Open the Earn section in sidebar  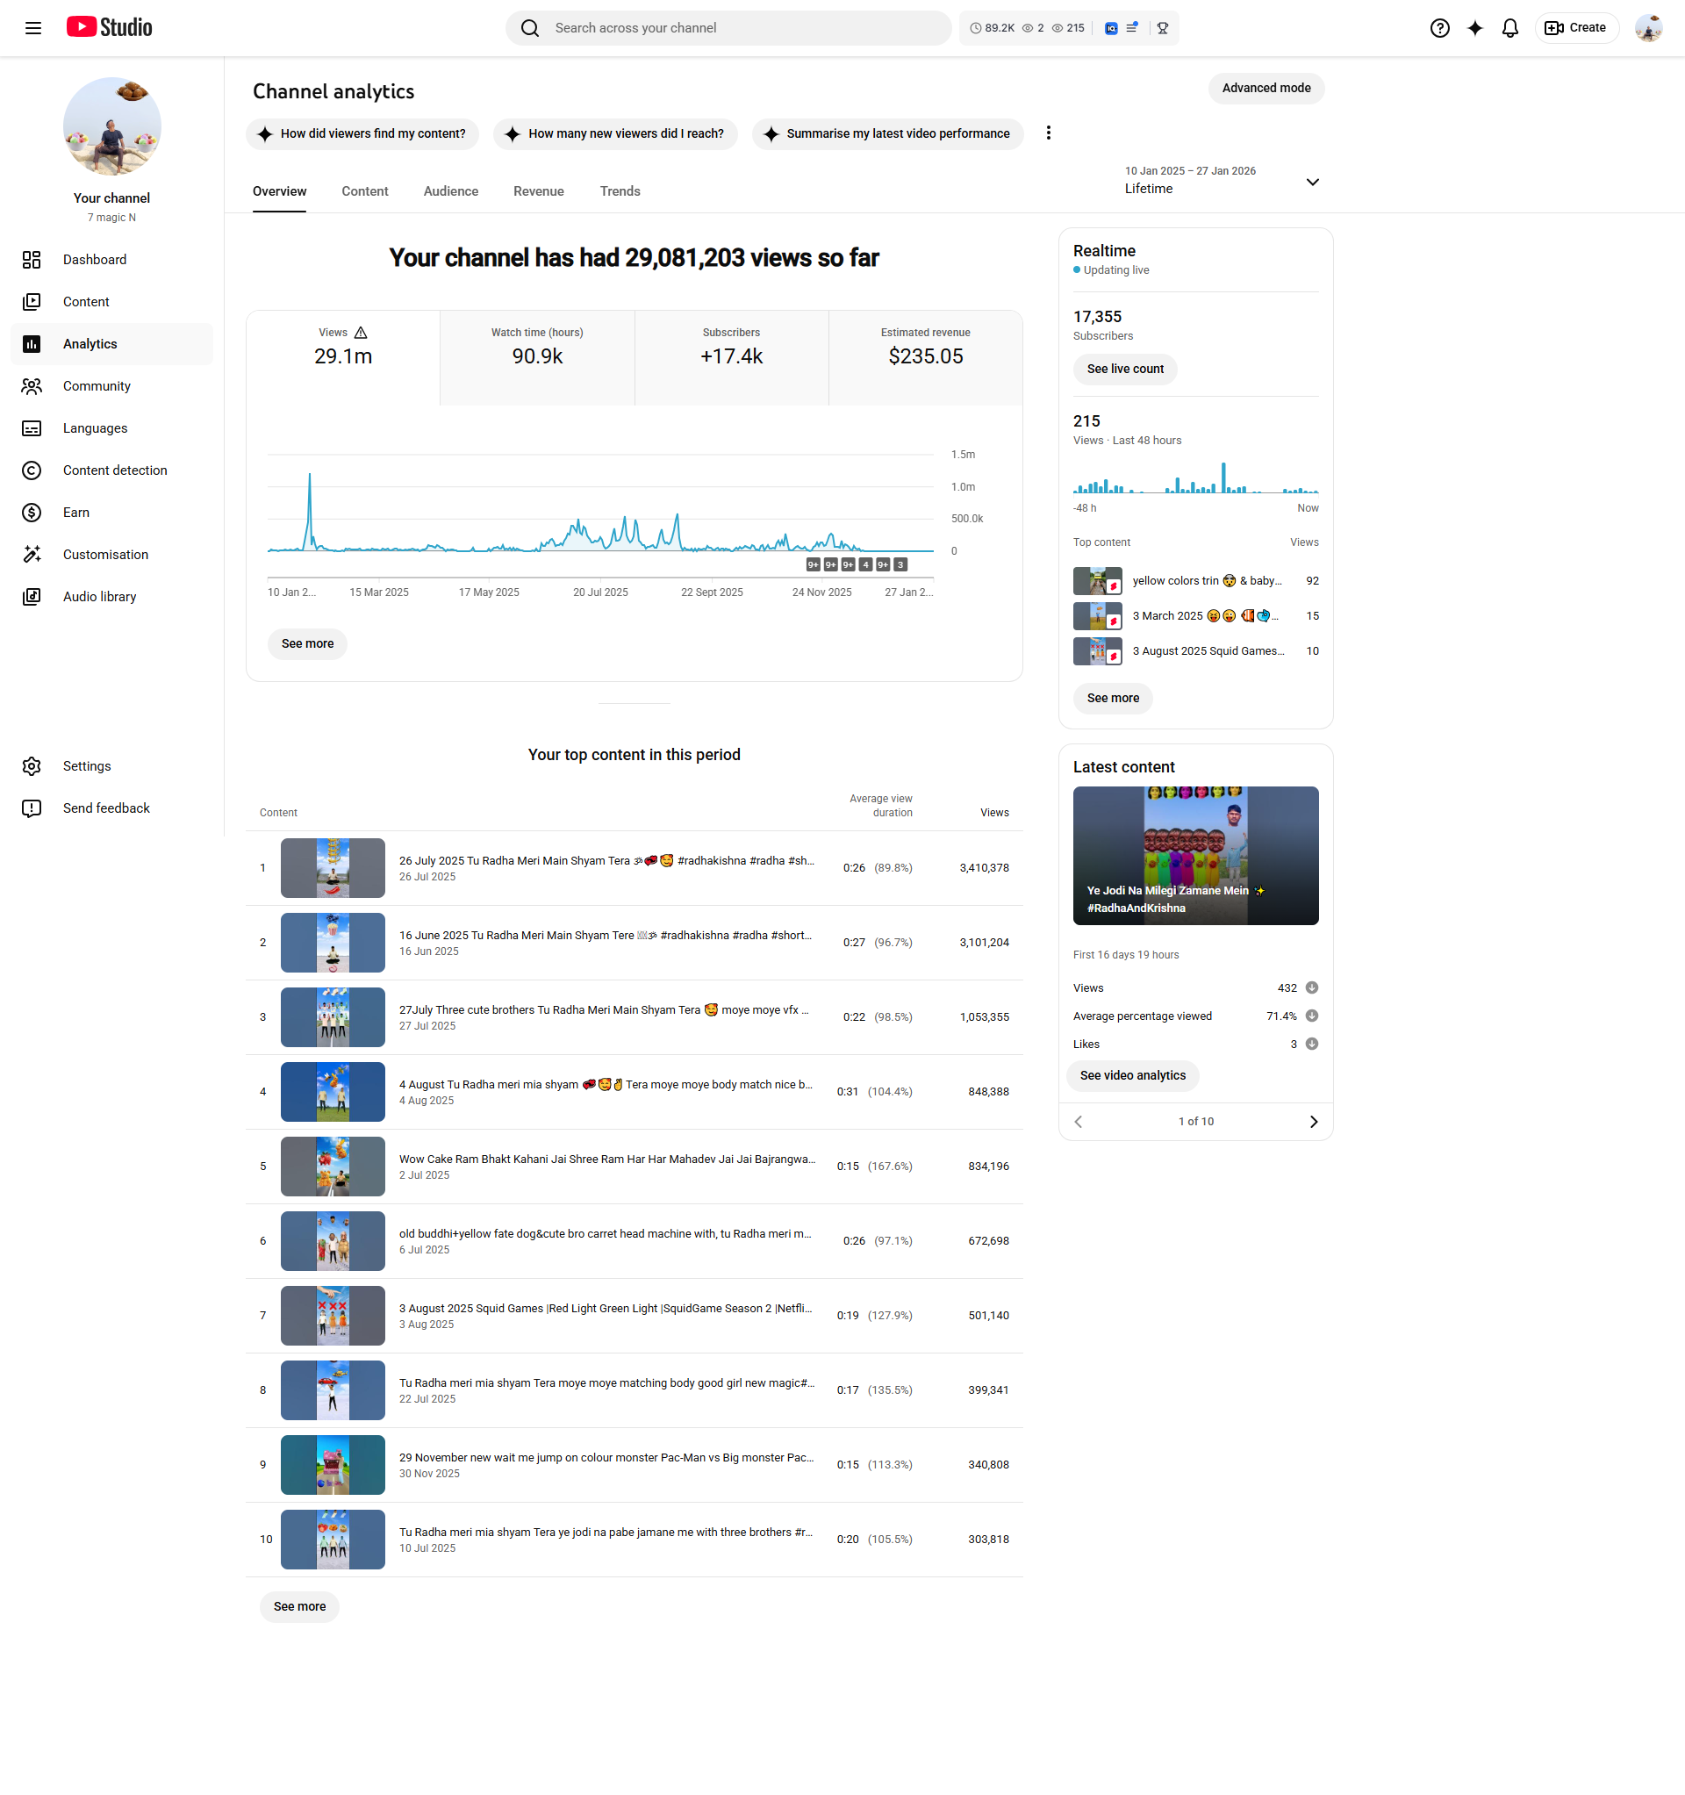pyautogui.click(x=75, y=513)
